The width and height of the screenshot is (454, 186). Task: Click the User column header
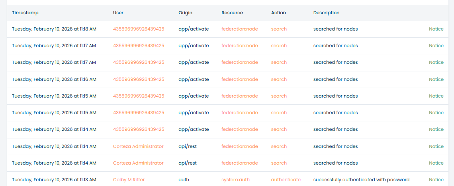coord(118,13)
